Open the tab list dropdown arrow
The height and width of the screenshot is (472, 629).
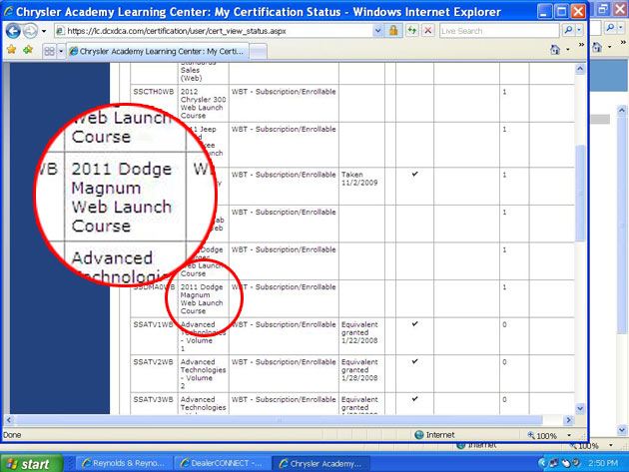(61, 51)
